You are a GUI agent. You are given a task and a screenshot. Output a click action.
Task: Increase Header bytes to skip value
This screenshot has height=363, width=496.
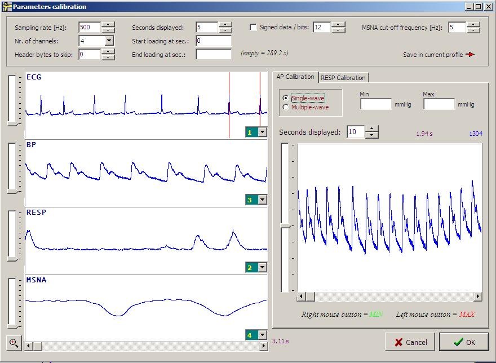click(x=108, y=52)
